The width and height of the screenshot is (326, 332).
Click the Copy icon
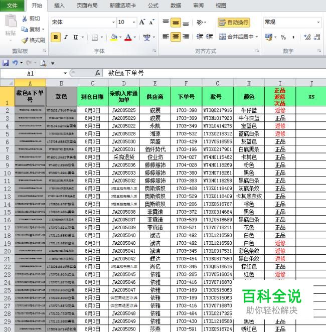click(x=25, y=29)
